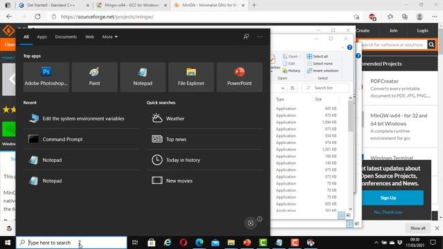Screen dimensions: 443x249
Task: Open Today in history quick search
Action: [205, 160]
